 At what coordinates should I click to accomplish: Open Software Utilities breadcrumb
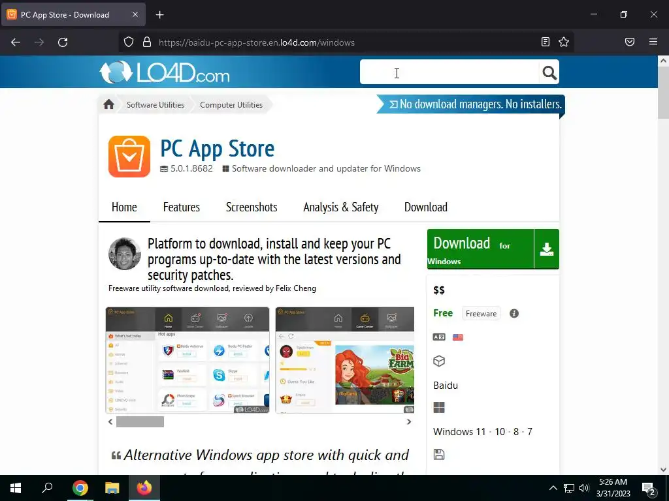tap(155, 105)
